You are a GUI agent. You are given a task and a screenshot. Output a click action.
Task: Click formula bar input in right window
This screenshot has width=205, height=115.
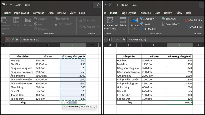pos(166,40)
